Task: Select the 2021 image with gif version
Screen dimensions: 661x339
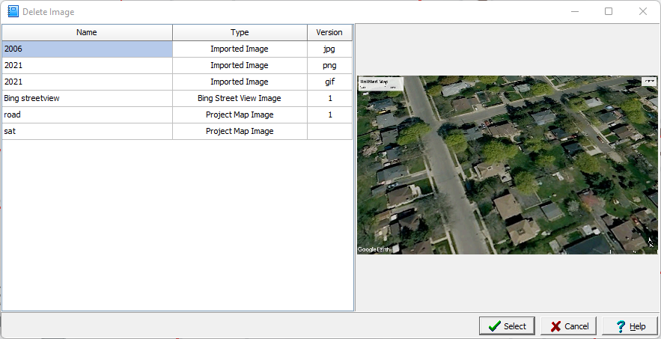Action: tap(87, 82)
